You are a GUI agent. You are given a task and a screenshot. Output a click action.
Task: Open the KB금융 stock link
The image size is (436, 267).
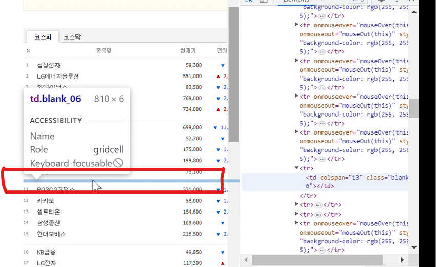tap(46, 252)
